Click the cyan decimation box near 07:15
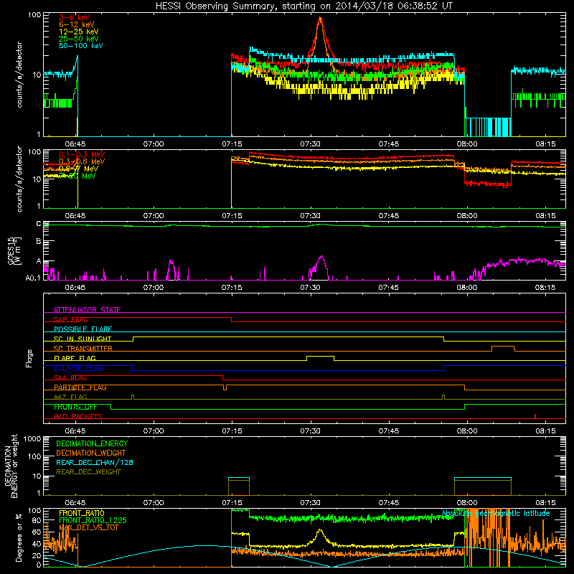Viewport: 574px width, 574px height. tap(239, 478)
